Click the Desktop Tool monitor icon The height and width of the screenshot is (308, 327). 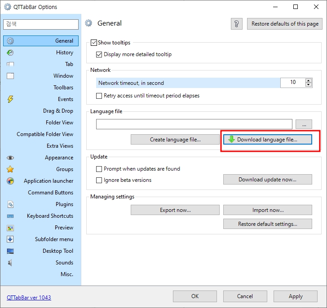click(x=10, y=251)
